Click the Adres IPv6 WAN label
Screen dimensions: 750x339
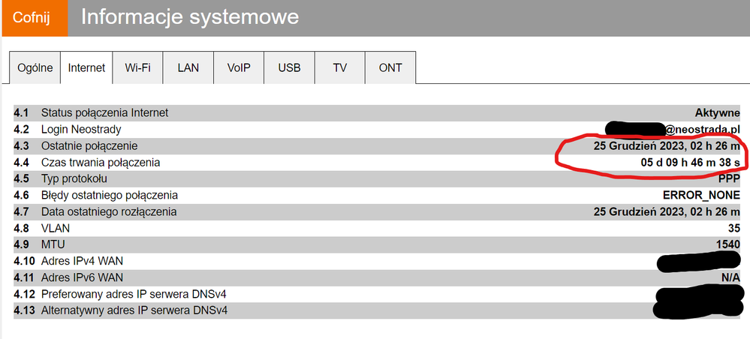click(x=82, y=277)
